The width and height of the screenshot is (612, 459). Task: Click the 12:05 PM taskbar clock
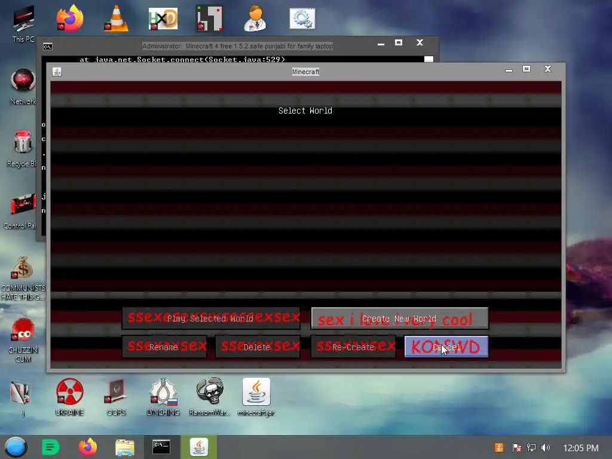click(x=581, y=448)
